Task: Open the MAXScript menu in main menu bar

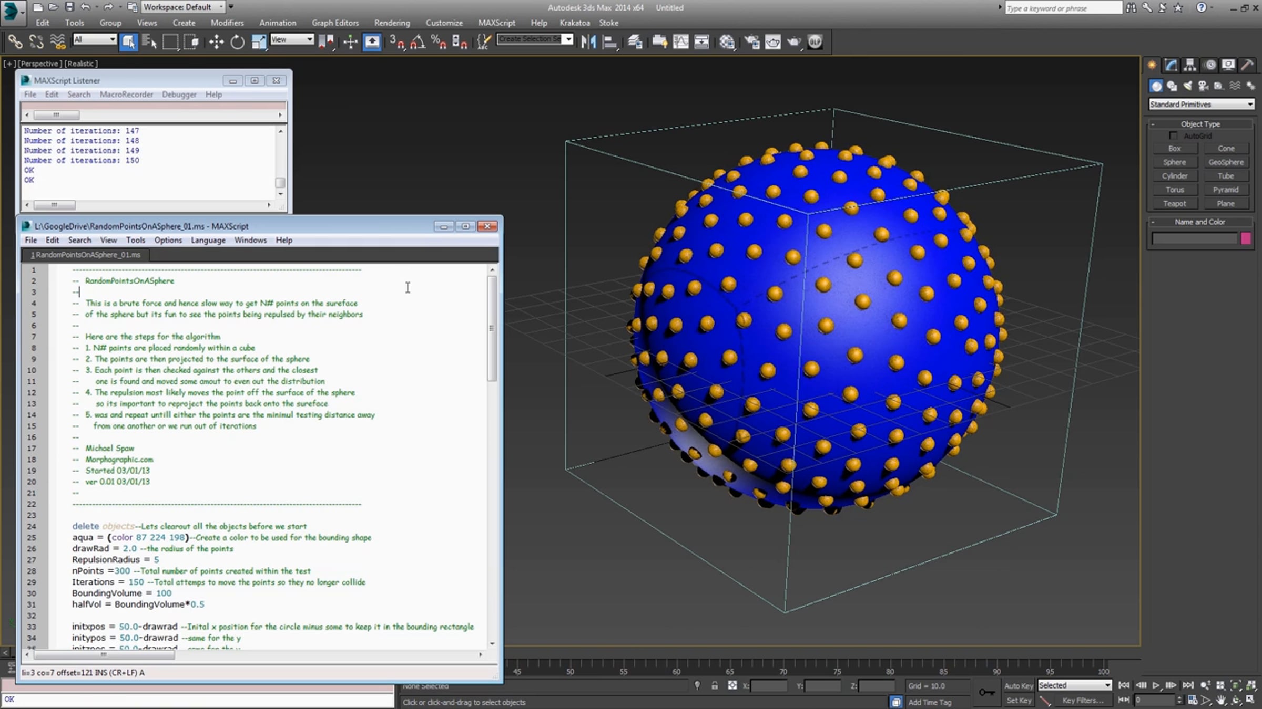Action: click(496, 23)
